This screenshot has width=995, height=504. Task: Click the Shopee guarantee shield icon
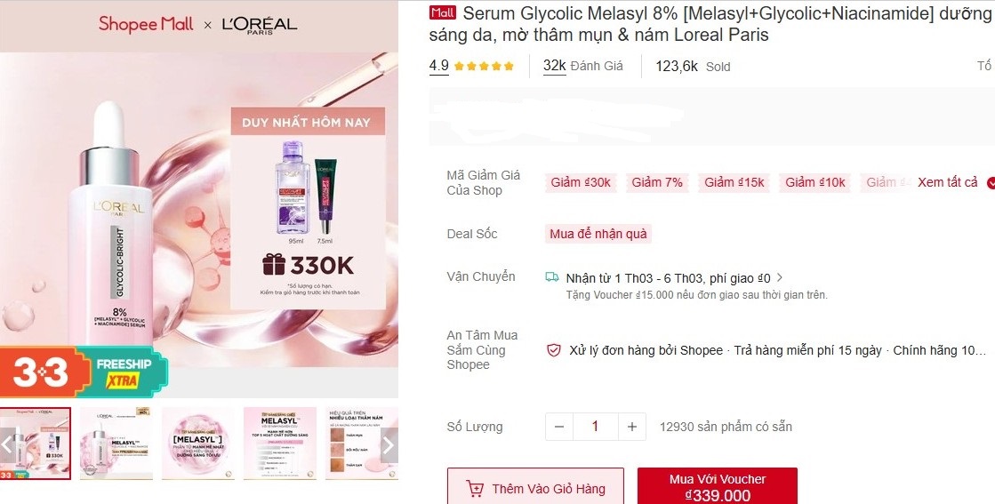point(554,350)
